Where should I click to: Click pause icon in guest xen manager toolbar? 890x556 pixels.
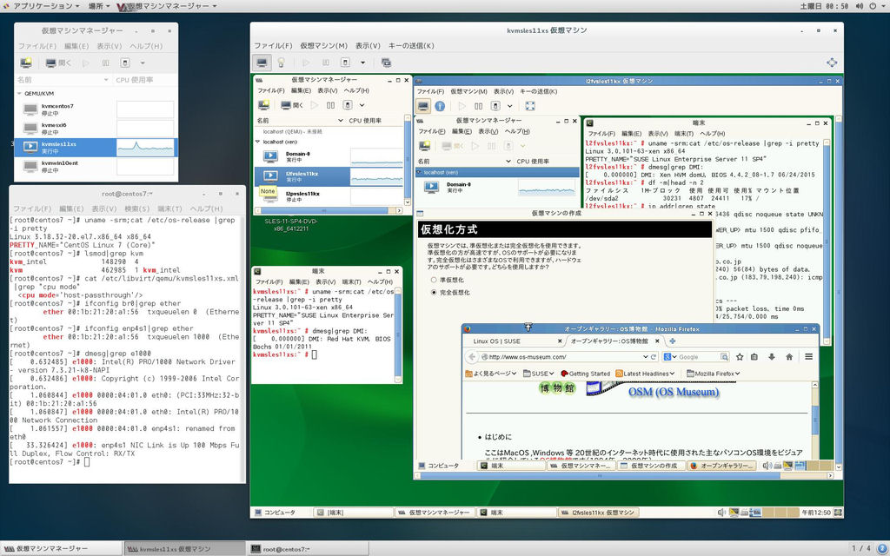(331, 105)
